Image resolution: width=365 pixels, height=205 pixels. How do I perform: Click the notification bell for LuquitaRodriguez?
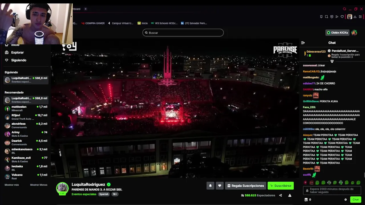(210, 186)
